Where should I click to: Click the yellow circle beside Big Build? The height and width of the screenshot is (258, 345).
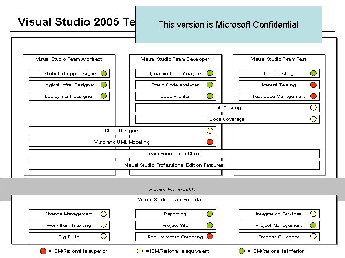(x=103, y=236)
